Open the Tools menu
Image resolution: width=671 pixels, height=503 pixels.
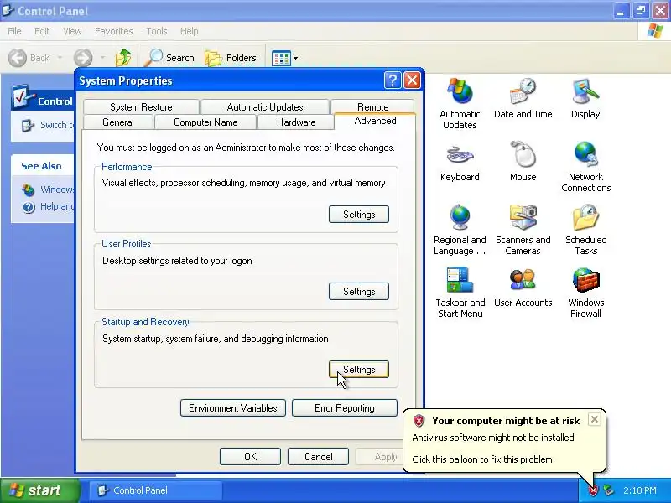pos(156,31)
